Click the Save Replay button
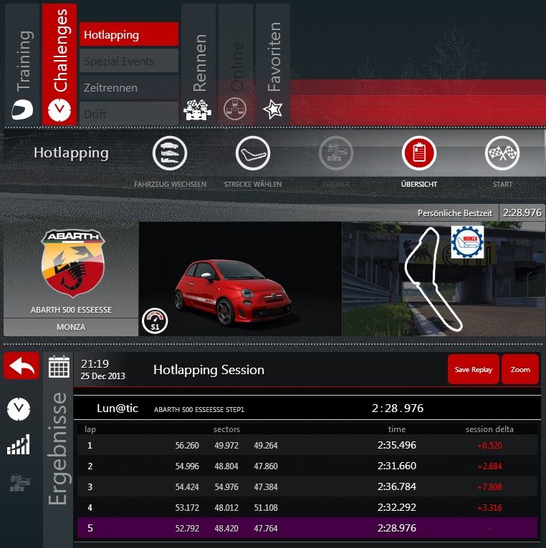546x548 pixels. click(x=473, y=369)
